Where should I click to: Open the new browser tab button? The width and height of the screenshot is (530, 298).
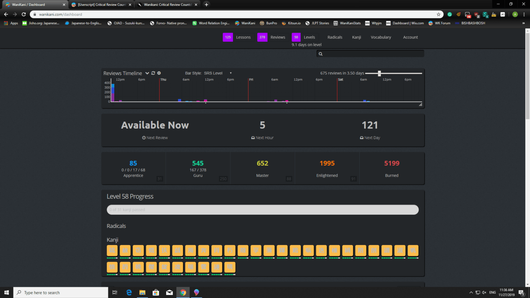pyautogui.click(x=206, y=5)
